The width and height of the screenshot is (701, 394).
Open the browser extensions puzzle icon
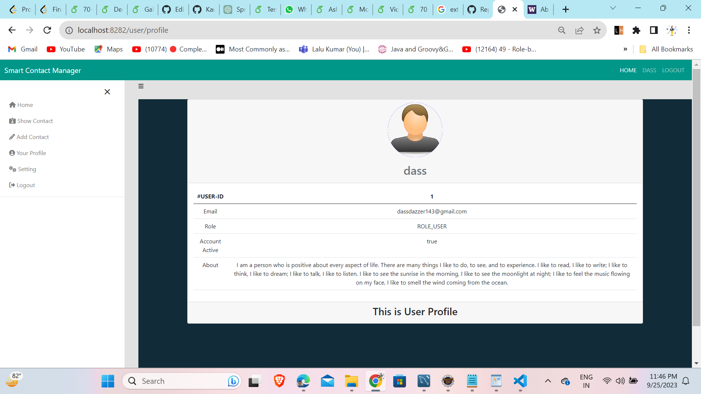coord(636,30)
